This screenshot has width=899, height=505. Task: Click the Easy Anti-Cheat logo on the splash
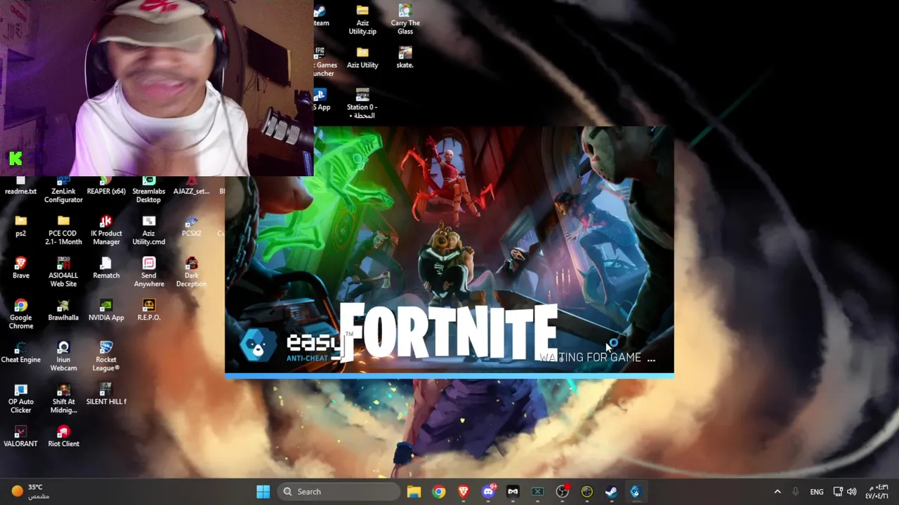(x=293, y=347)
